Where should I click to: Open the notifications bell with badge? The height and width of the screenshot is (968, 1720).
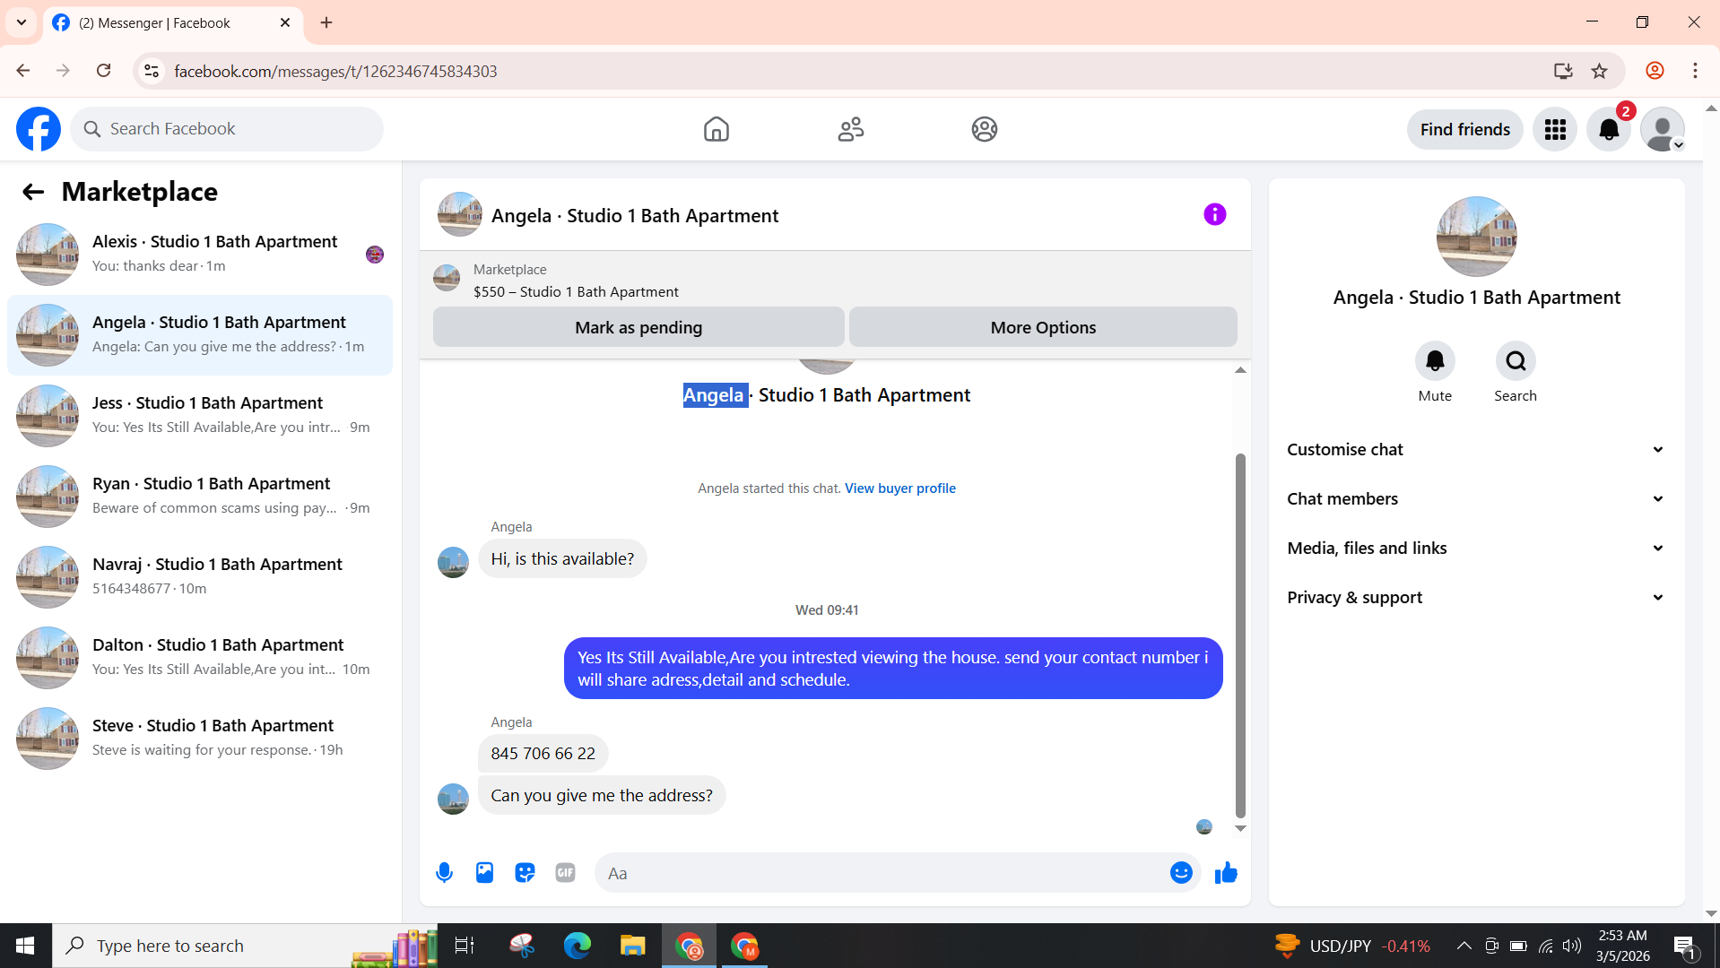pos(1609,130)
